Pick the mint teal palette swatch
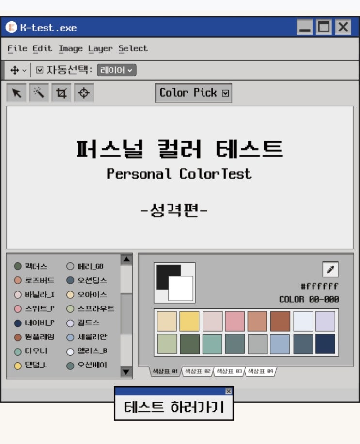Screen dimensions: 360x444 213,344
